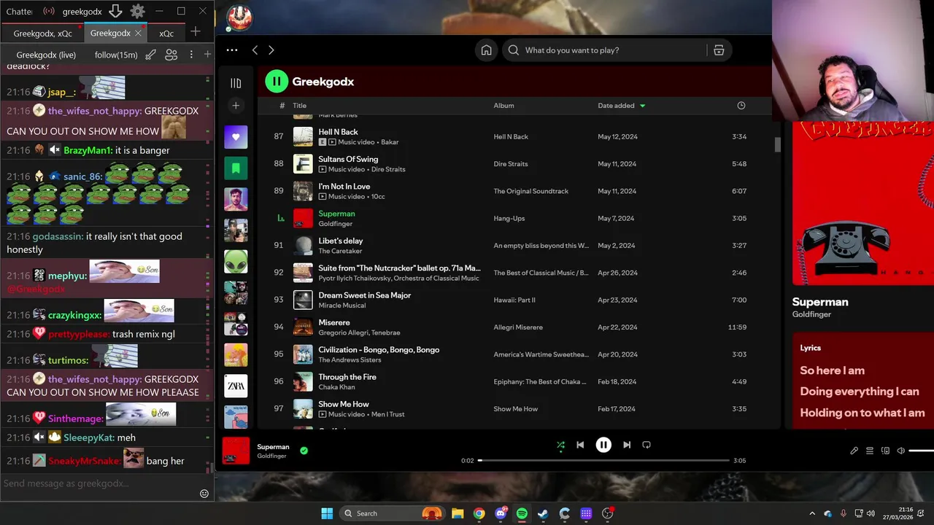Go to the previous track
Image resolution: width=934 pixels, height=525 pixels.
[580, 445]
